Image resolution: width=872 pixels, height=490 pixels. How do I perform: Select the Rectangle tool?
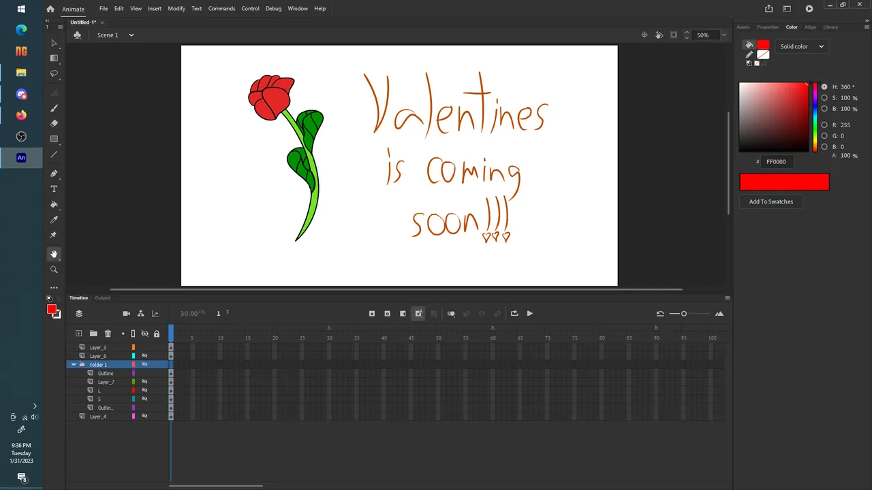(x=54, y=139)
